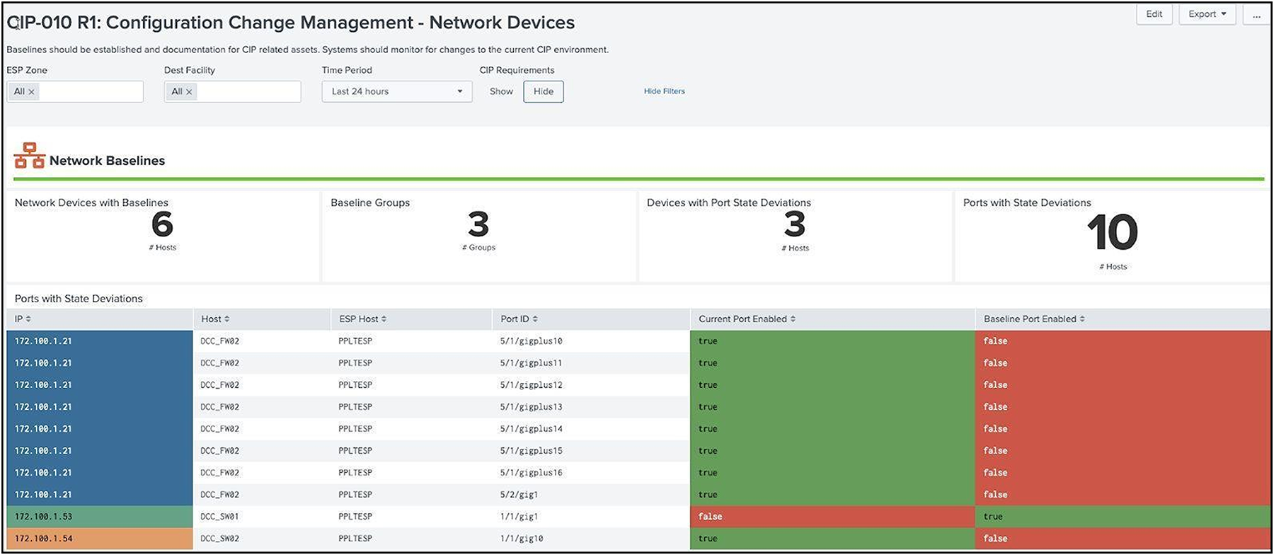Click port ID 1/1/gig10

[x=522, y=539]
